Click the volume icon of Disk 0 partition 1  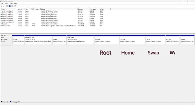click(x=1, y=11)
